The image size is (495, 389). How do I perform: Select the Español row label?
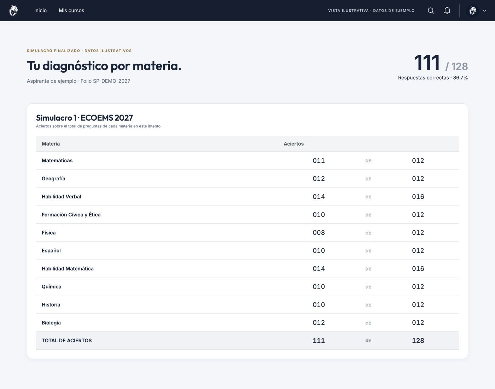(x=51, y=251)
